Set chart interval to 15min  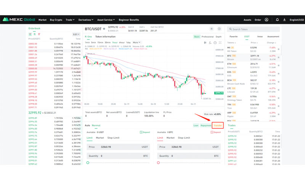coord(100,43)
